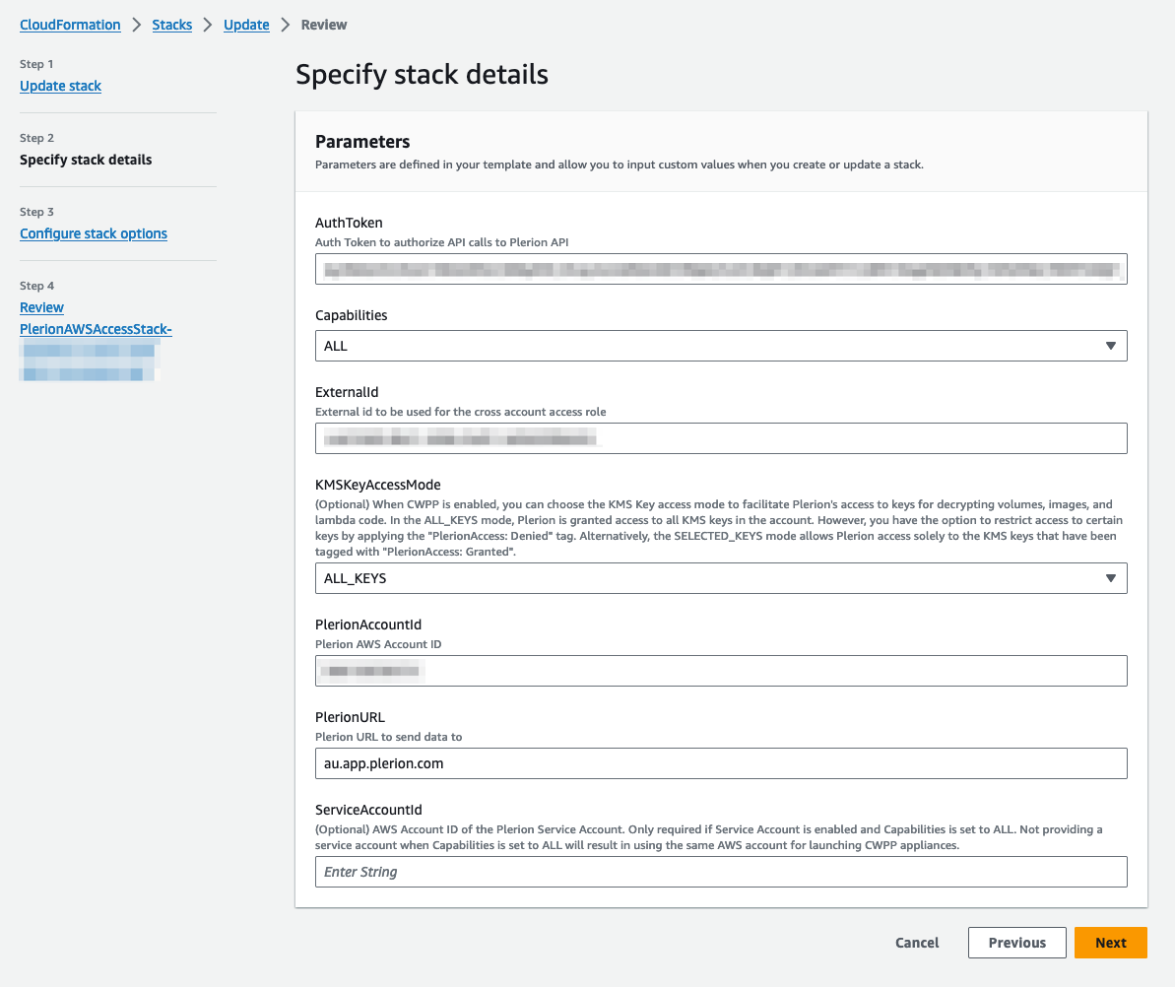Click the 'Specify stack details' page title
Image resolution: width=1175 pixels, height=987 pixels.
(422, 74)
